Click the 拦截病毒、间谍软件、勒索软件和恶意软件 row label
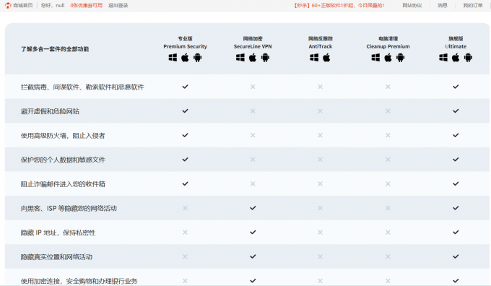Image resolution: width=491 pixels, height=286 pixels. click(82, 87)
